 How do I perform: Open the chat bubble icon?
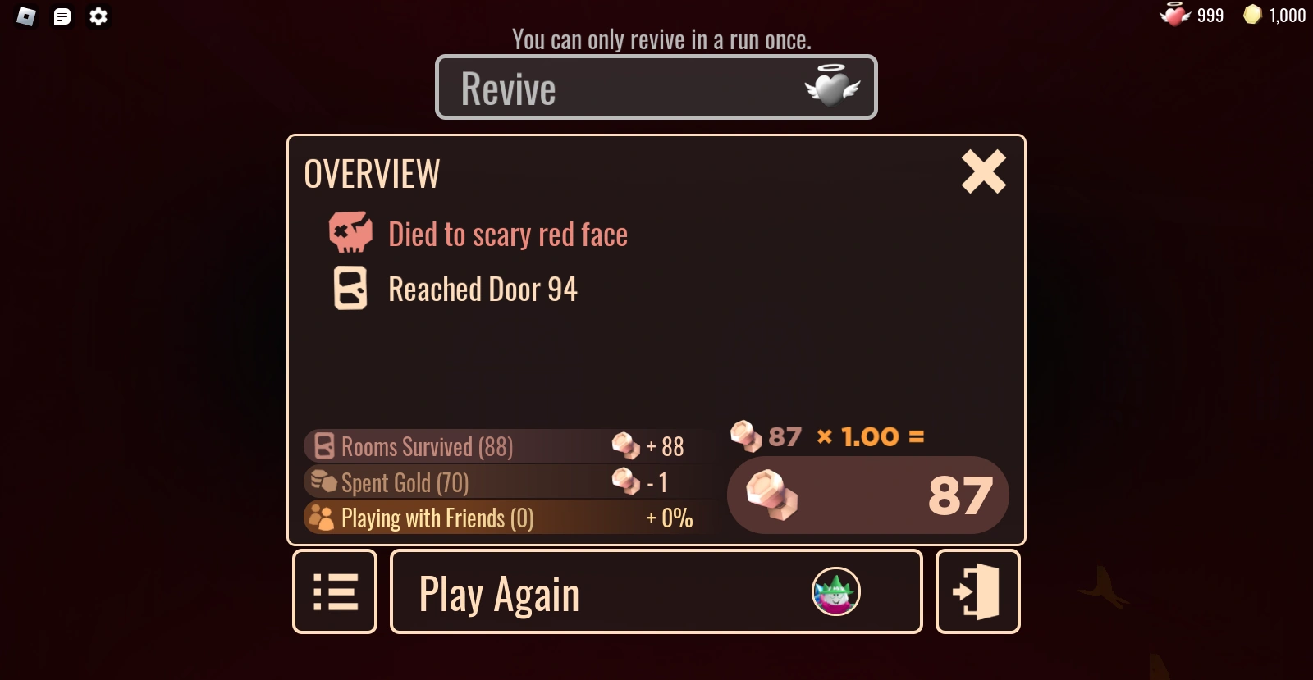(x=62, y=16)
